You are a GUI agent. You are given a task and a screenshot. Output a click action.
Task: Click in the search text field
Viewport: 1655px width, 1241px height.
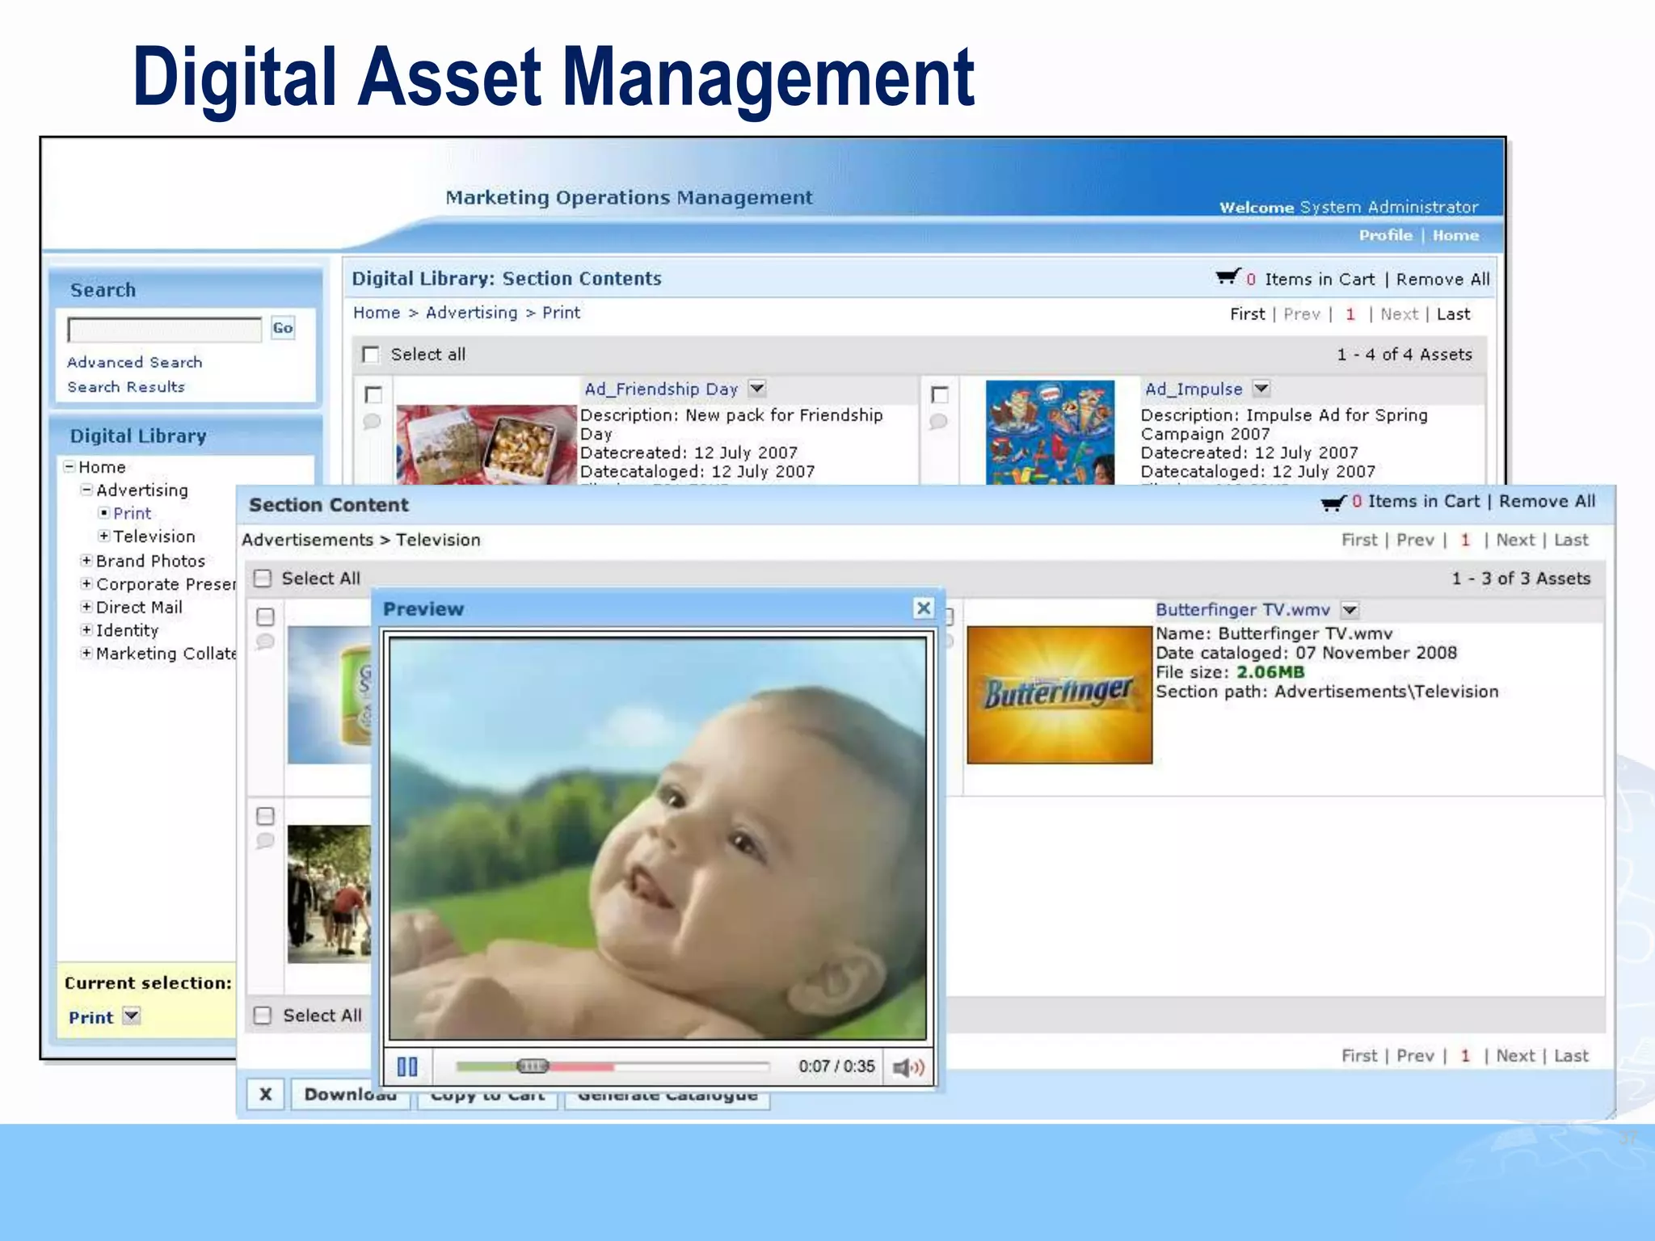165,329
